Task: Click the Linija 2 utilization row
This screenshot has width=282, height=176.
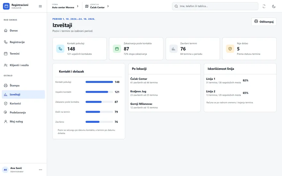Action: (x=240, y=93)
